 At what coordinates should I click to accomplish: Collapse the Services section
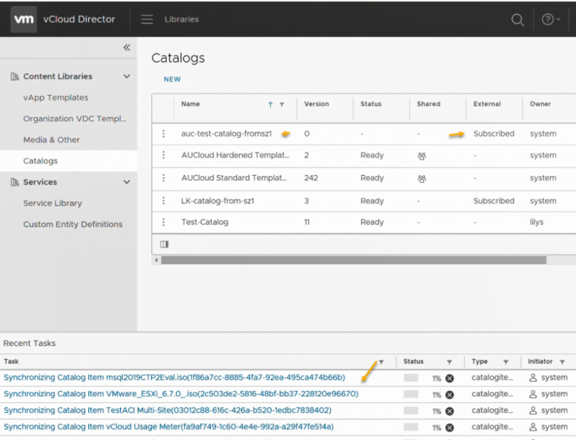pyautogui.click(x=126, y=182)
